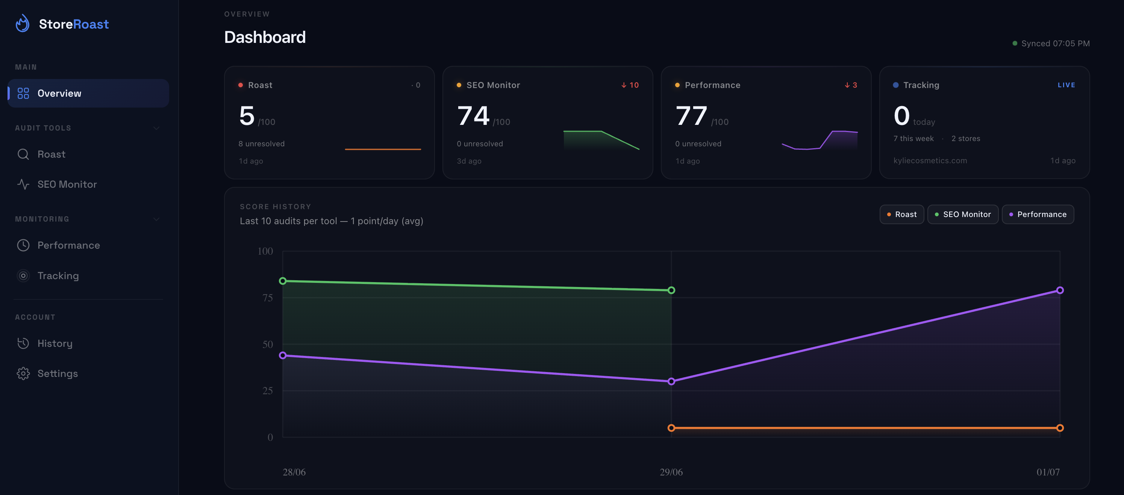Click the SEO Monitor pulse icon
The height and width of the screenshot is (495, 1124).
click(23, 184)
